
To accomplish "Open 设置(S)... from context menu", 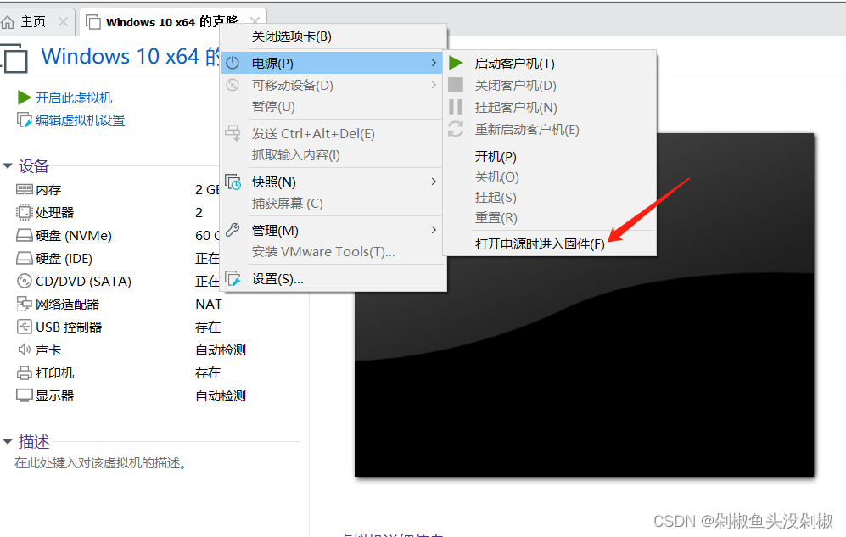I will 333,279.
